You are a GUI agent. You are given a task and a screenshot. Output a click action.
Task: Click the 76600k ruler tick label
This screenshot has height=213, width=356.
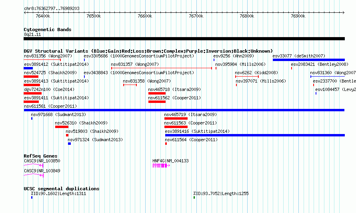pos(145,16)
